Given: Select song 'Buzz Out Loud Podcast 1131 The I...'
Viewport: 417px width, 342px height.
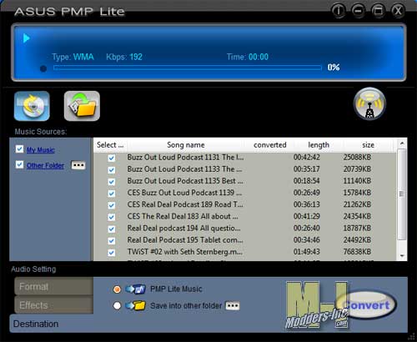Looking at the screenshot, I should coord(185,158).
